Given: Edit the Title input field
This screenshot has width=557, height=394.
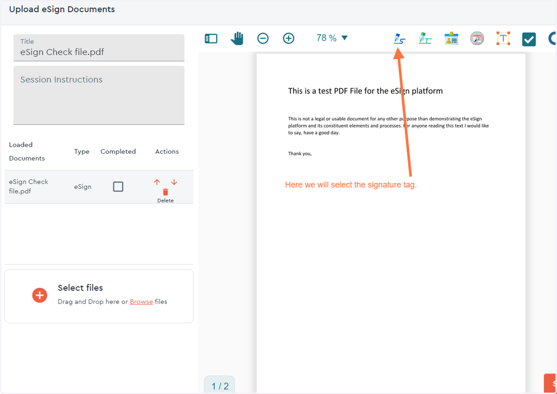Looking at the screenshot, I should (x=99, y=47).
